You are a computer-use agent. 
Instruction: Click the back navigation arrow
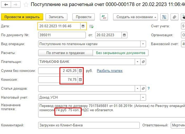click(6, 5)
